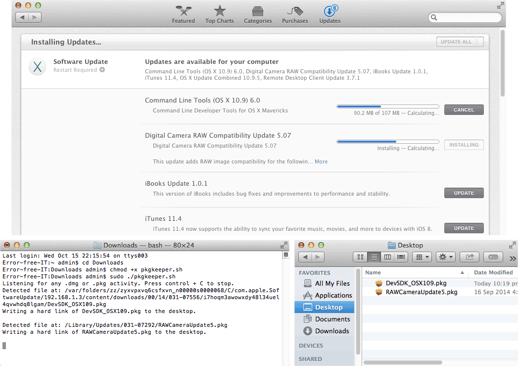Image resolution: width=518 pixels, height=366 pixels.
Task: Click the App Store search field
Action: [467, 17]
